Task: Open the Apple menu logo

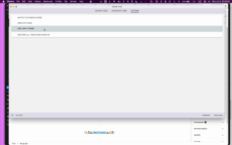Action: point(4,2)
